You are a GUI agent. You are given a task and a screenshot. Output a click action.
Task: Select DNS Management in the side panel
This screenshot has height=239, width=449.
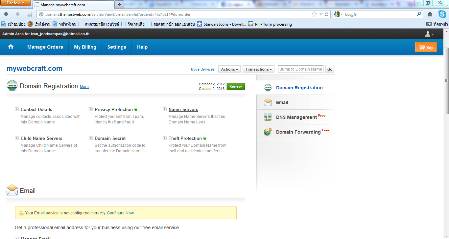coord(296,117)
